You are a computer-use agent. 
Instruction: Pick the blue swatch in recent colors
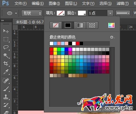click(55, 43)
